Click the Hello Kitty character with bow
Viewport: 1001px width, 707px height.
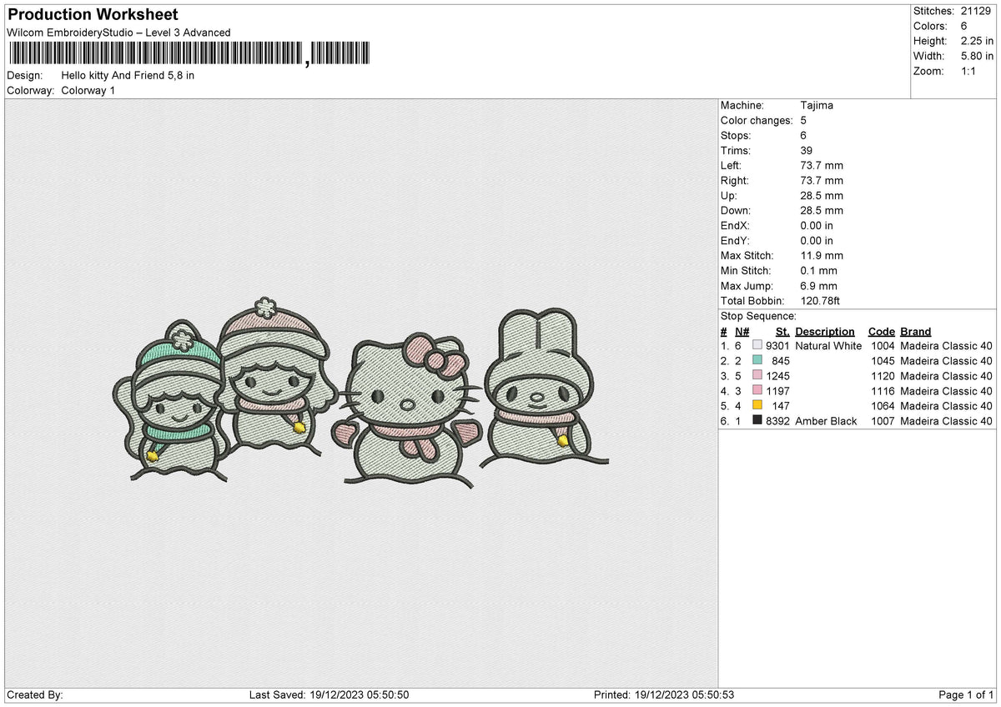coord(408,409)
